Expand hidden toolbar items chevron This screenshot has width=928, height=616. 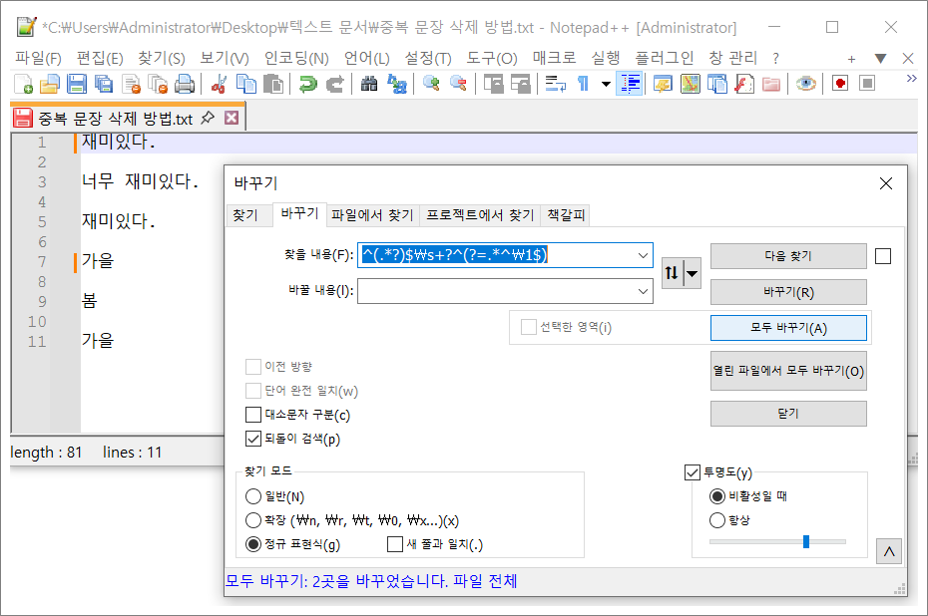pyautogui.click(x=911, y=78)
